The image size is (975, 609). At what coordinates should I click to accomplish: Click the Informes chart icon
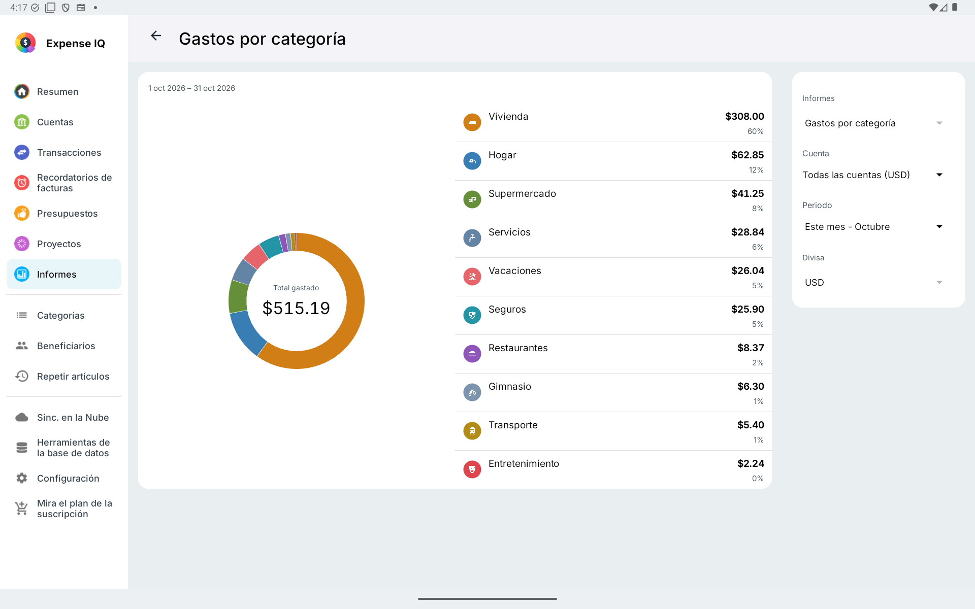click(22, 274)
